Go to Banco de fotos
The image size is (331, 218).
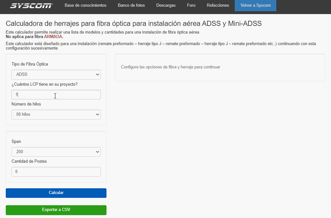pos(131,5)
